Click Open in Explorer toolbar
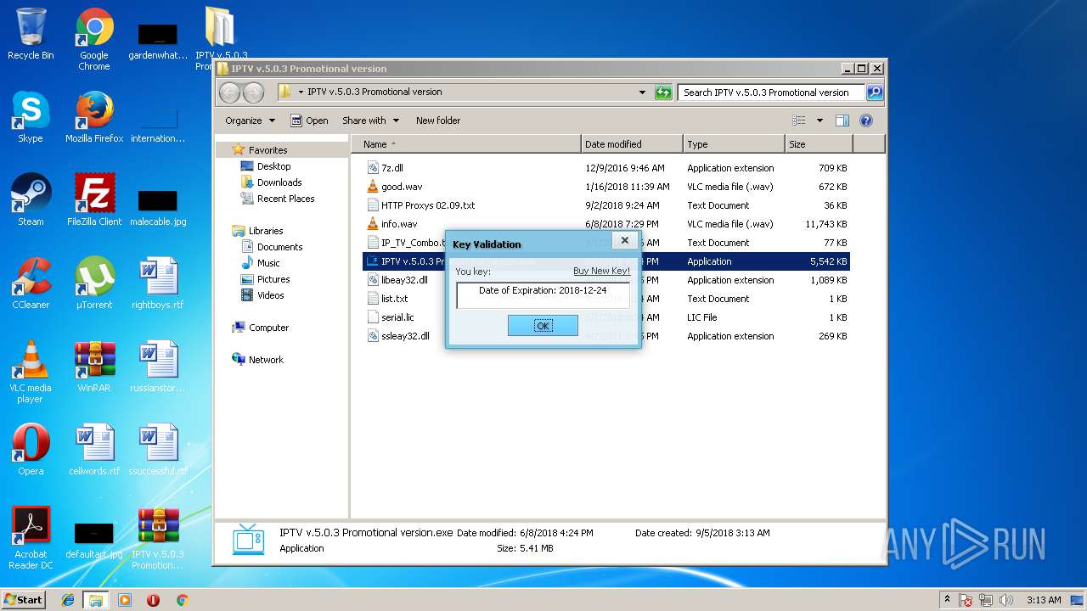The width and height of the screenshot is (1087, 611). point(309,121)
